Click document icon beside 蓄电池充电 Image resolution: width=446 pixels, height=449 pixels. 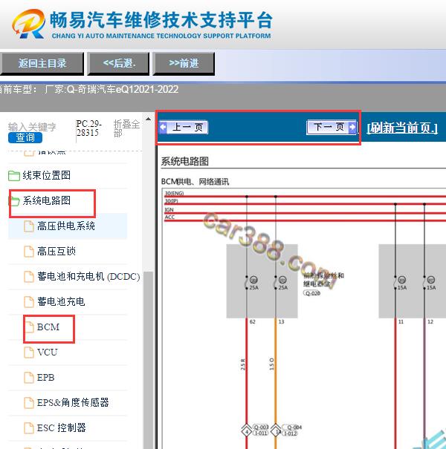pos(29,302)
